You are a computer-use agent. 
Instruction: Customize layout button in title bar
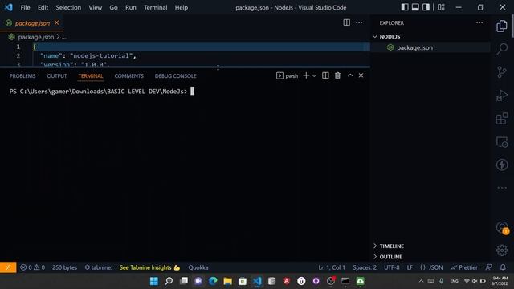point(441,7)
